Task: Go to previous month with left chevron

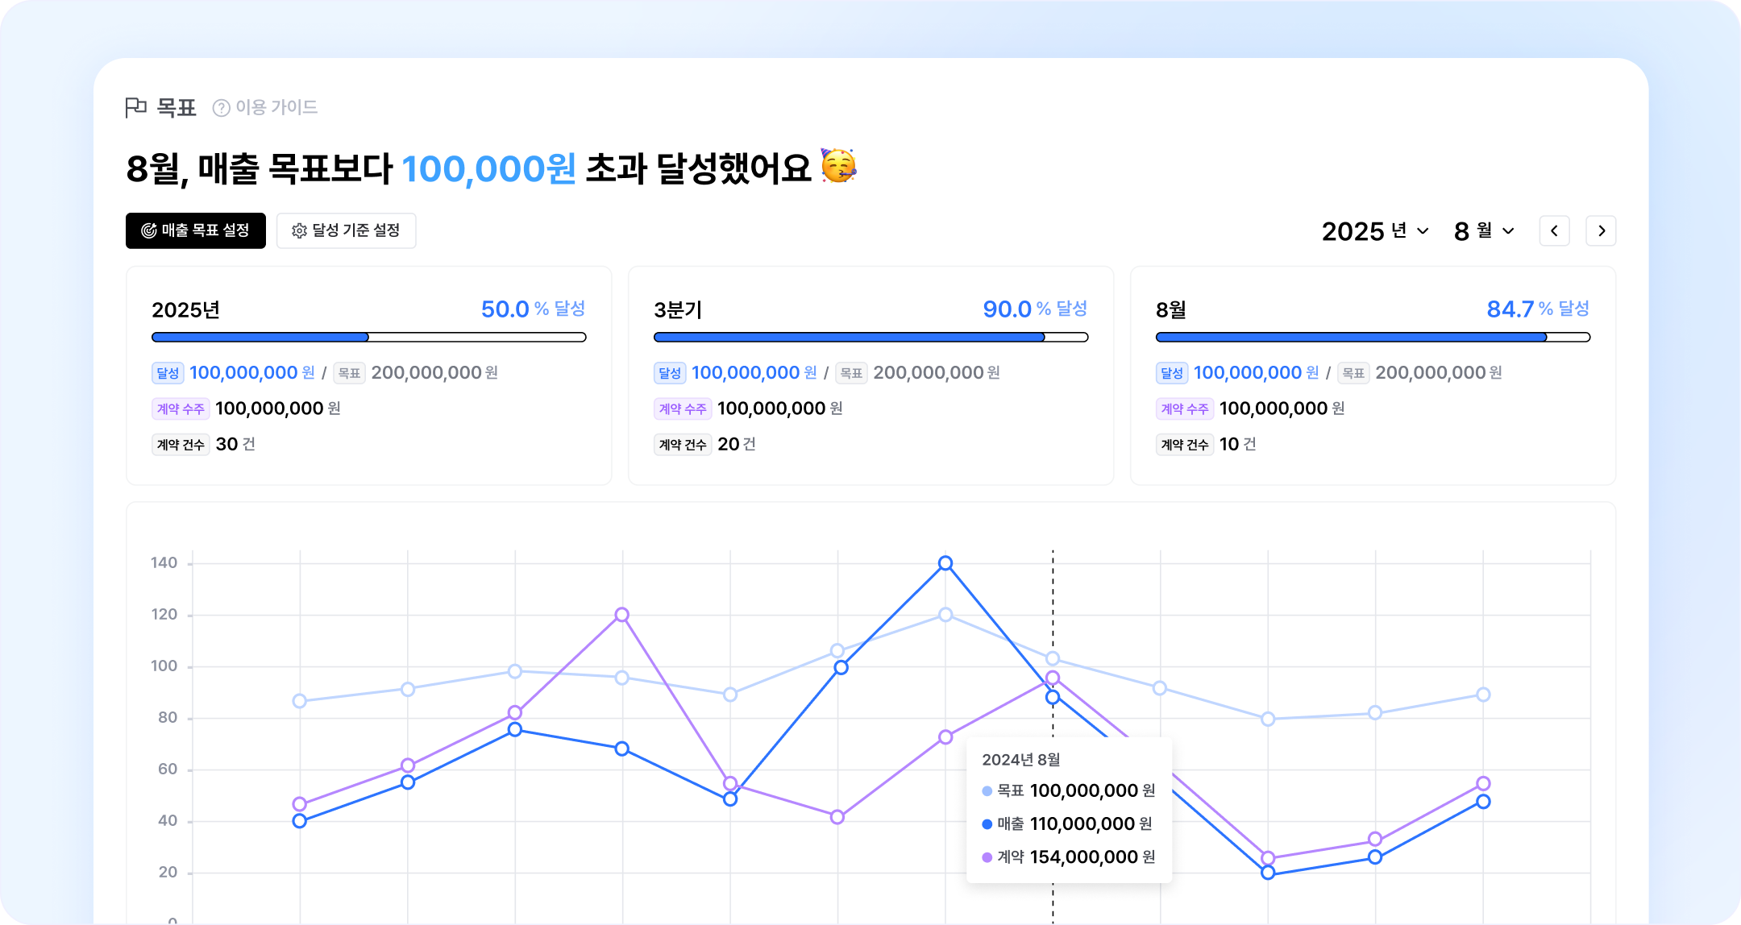Action: (x=1554, y=231)
